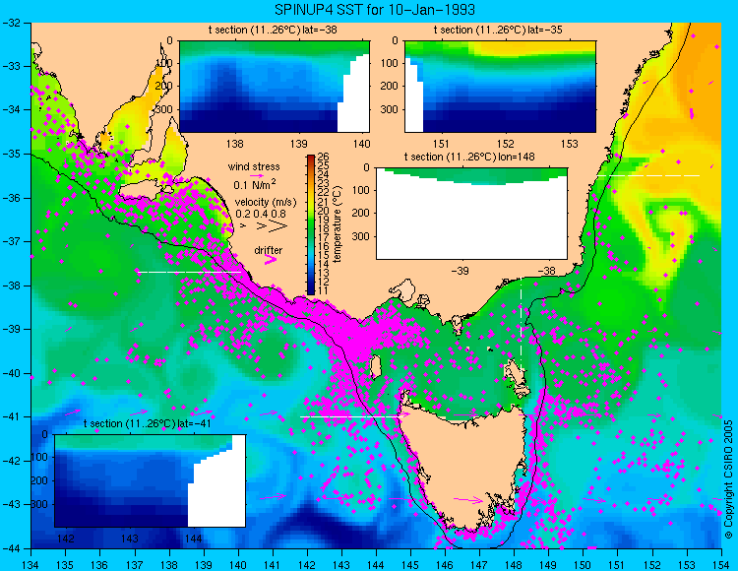Click the white dashed vertical section line at longitude 148
This screenshot has height=571, width=738.
521,325
